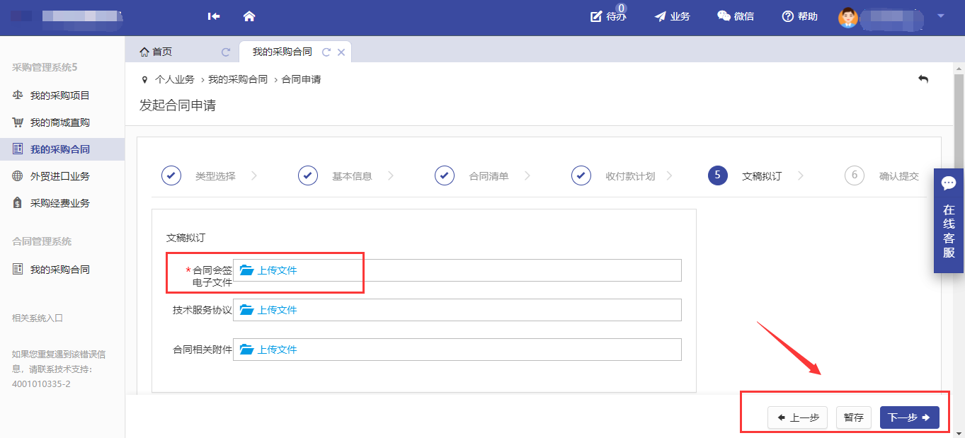Open 外贸进口业务 in the sidebar

59,176
